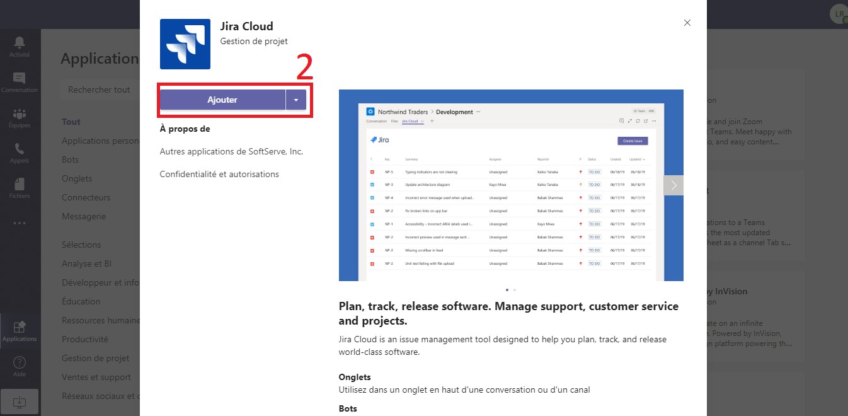Open Confidentialité et autorisations
848x416 pixels.
pos(219,174)
